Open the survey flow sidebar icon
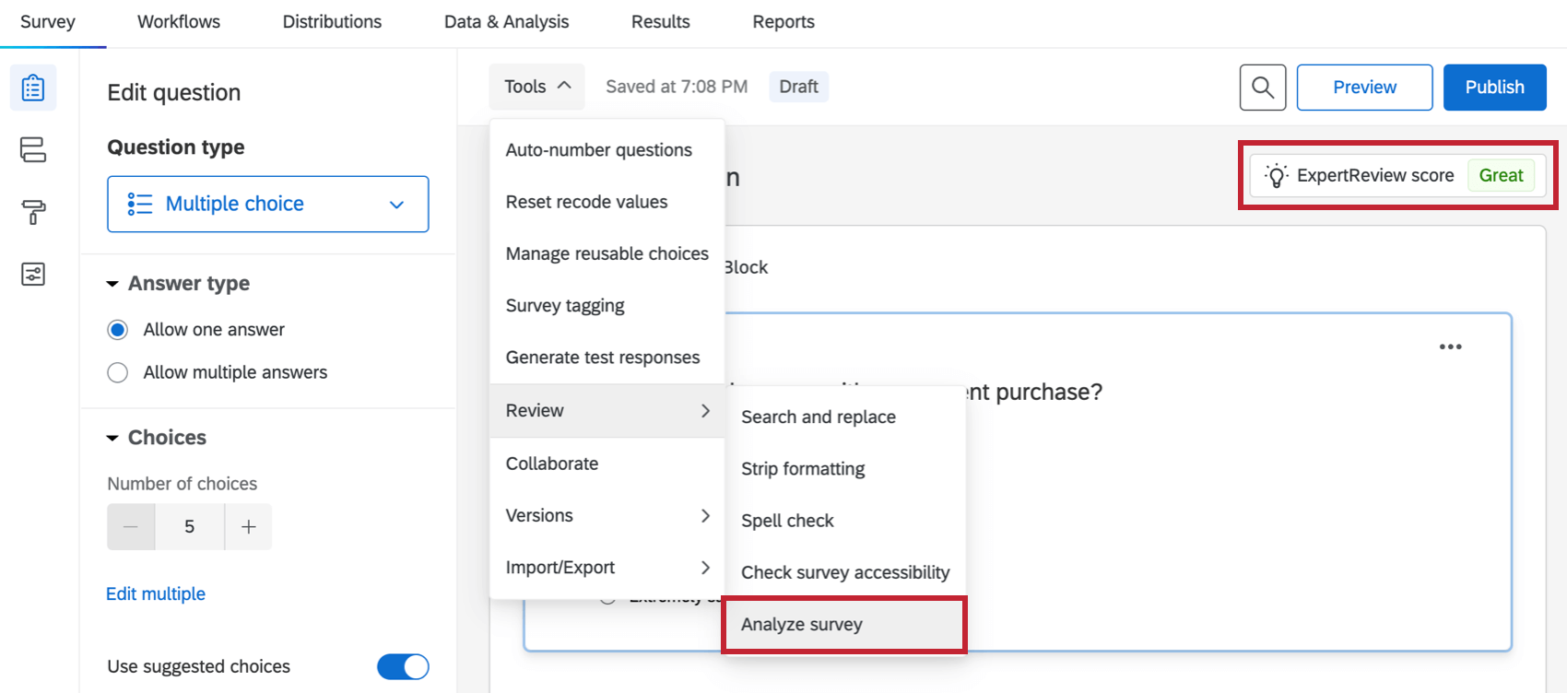Image resolution: width=1567 pixels, height=693 pixels. point(33,149)
